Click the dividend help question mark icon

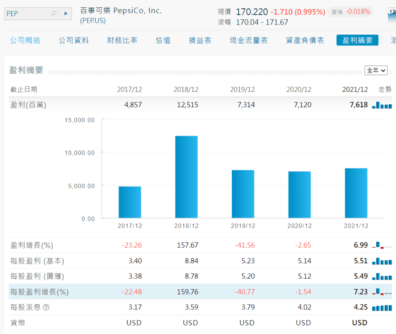point(46,307)
